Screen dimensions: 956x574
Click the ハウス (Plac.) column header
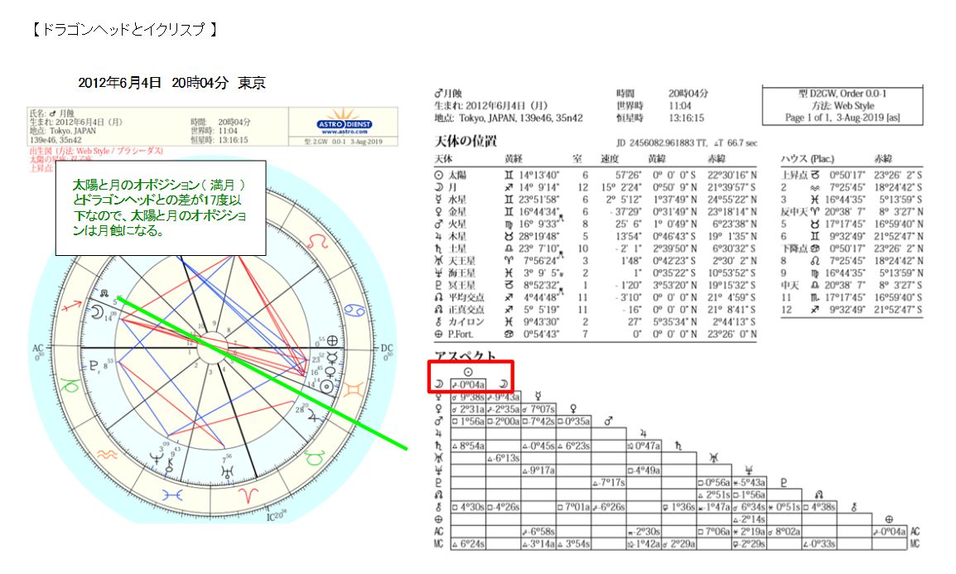click(x=807, y=159)
